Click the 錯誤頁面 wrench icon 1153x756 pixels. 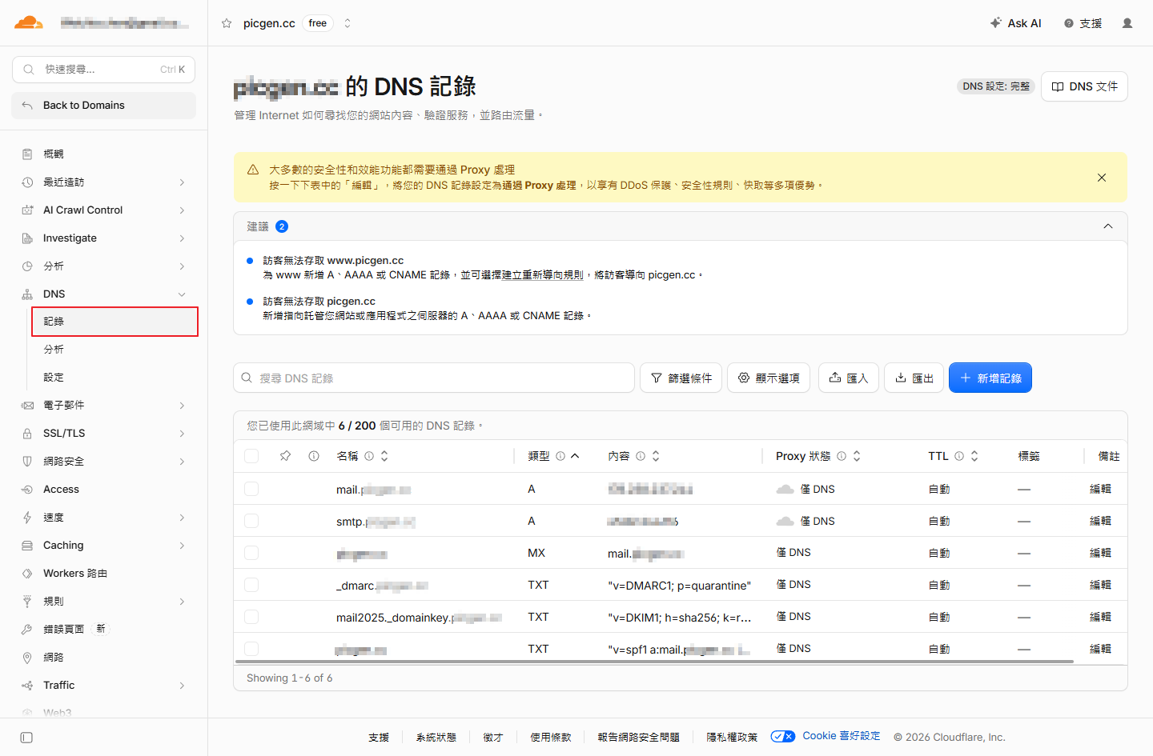pyautogui.click(x=27, y=630)
